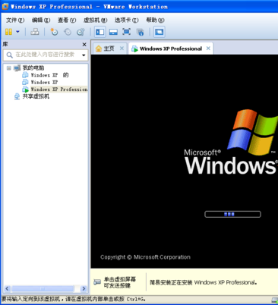This screenshot has width=278, height=305.
Task: Select 我的电脑 in the library tree
Action: pyautogui.click(x=33, y=68)
